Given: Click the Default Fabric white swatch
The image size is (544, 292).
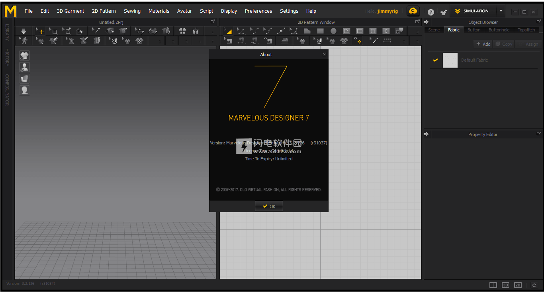Looking at the screenshot, I should (x=450, y=60).
